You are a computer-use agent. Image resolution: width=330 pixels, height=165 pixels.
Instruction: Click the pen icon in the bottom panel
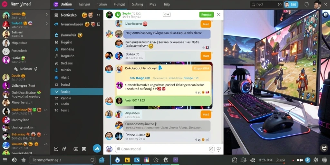64,149
